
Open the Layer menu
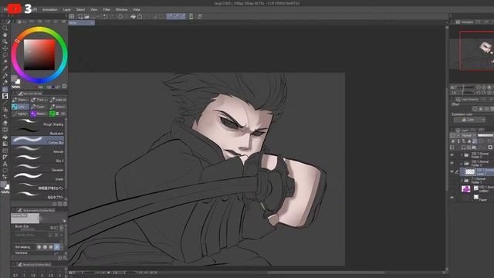(x=67, y=9)
